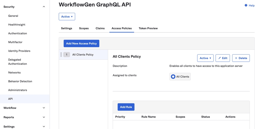Click the Add Rule button
This screenshot has height=129, width=257.
point(126,107)
